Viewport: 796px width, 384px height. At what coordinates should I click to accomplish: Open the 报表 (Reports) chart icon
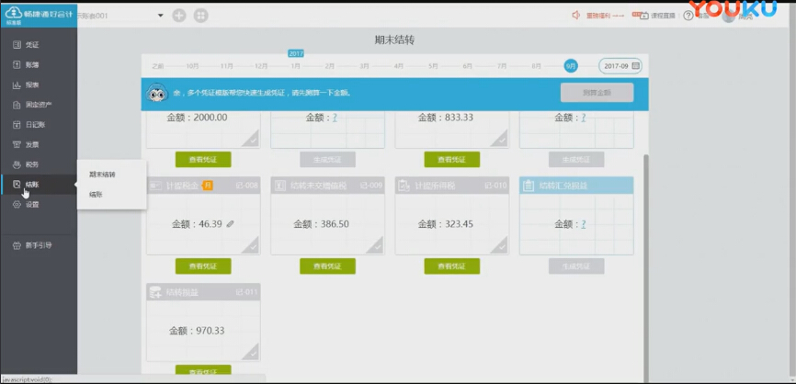pos(17,85)
